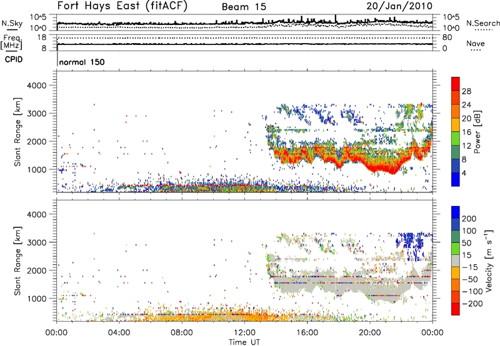Pick the red bottom segment of velocity colorbar
The width and height of the screenshot is (500, 346).
pyautogui.click(x=456, y=309)
